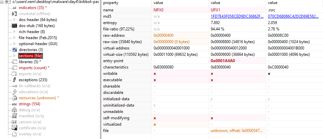Image resolution: width=323 pixels, height=139 pixels.
Task: Click the property column header
Action: coord(126,3)
